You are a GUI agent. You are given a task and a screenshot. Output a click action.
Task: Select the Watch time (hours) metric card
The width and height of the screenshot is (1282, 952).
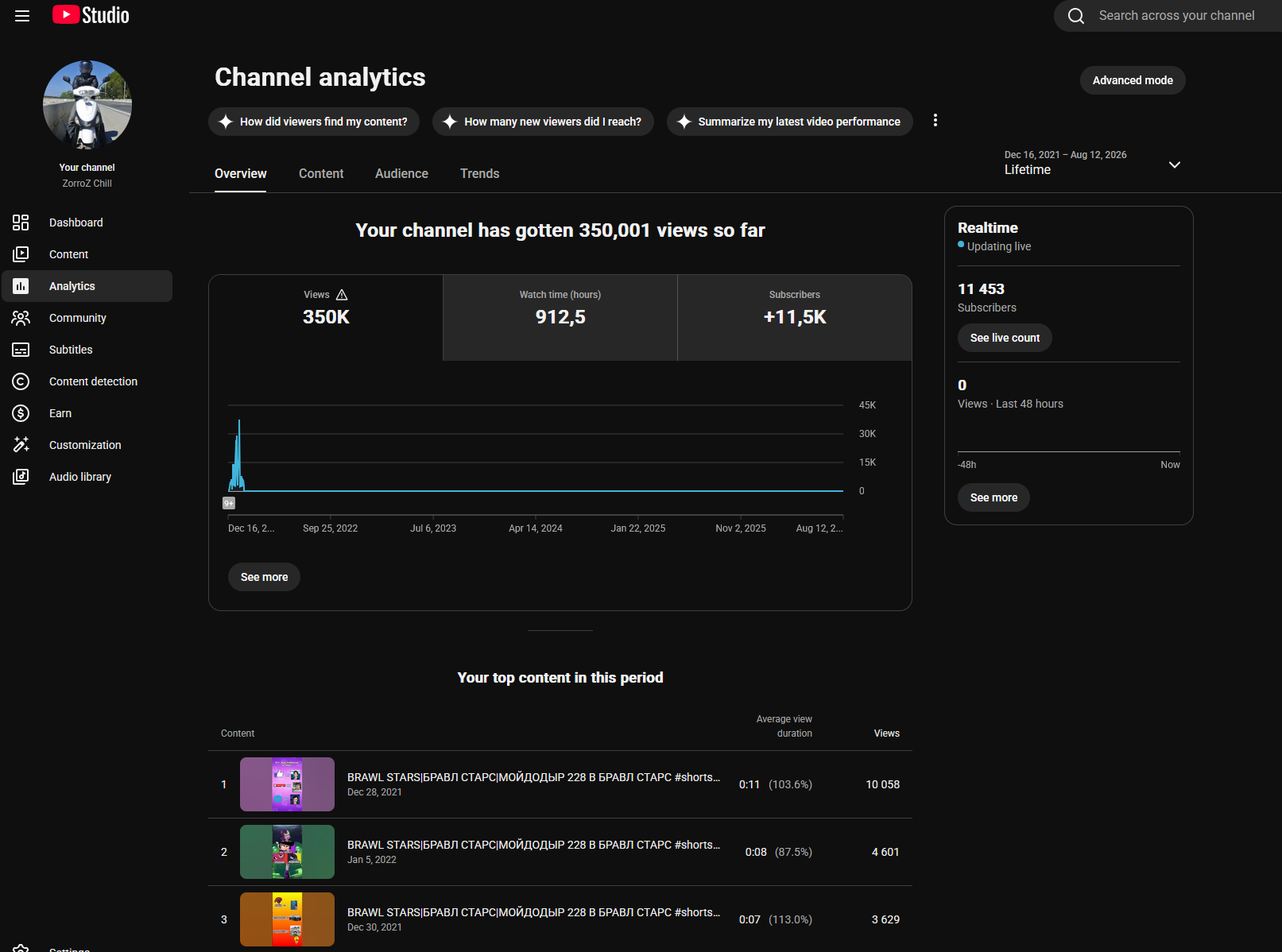coord(560,318)
